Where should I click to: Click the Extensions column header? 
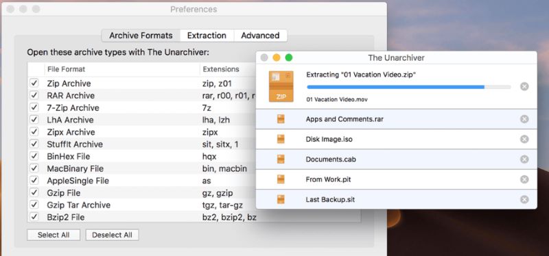click(x=221, y=69)
